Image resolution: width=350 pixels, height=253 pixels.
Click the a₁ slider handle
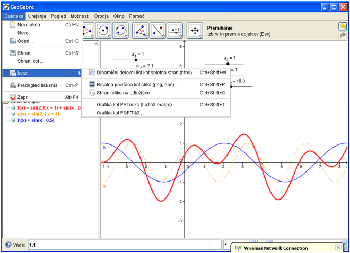[136, 60]
